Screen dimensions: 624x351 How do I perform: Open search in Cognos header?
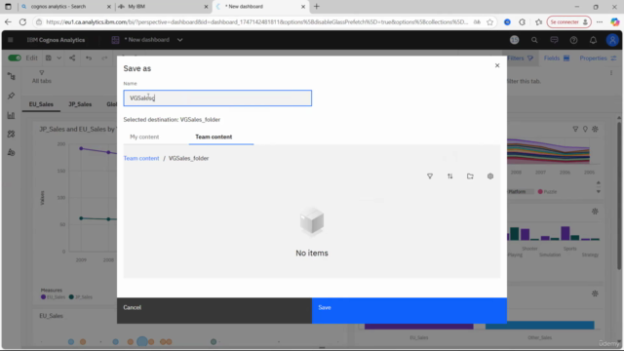(x=534, y=40)
